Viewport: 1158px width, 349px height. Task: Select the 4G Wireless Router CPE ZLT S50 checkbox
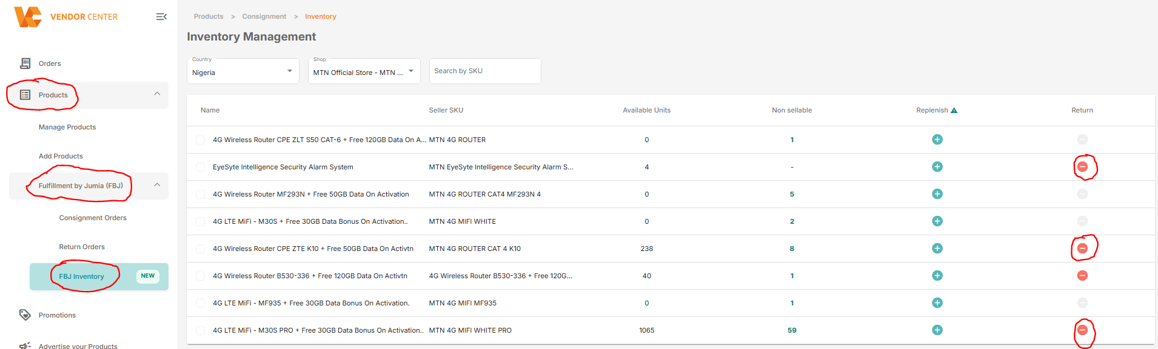click(x=200, y=140)
